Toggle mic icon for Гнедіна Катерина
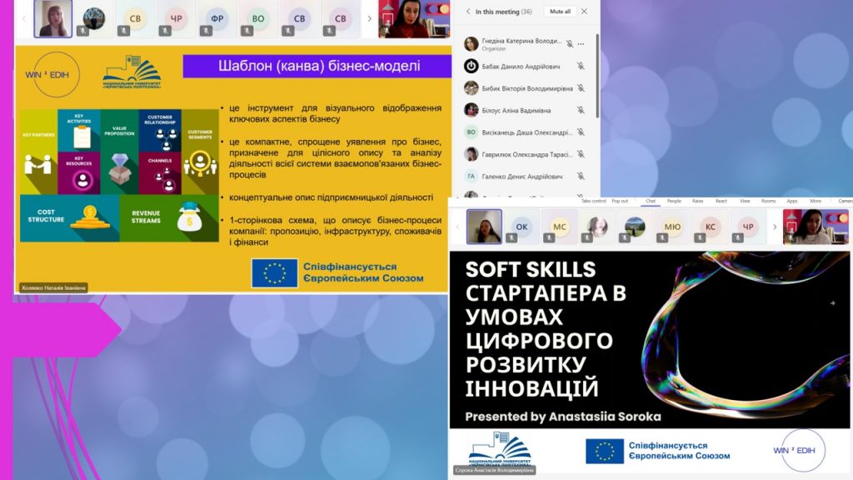The height and width of the screenshot is (480, 853). (570, 44)
